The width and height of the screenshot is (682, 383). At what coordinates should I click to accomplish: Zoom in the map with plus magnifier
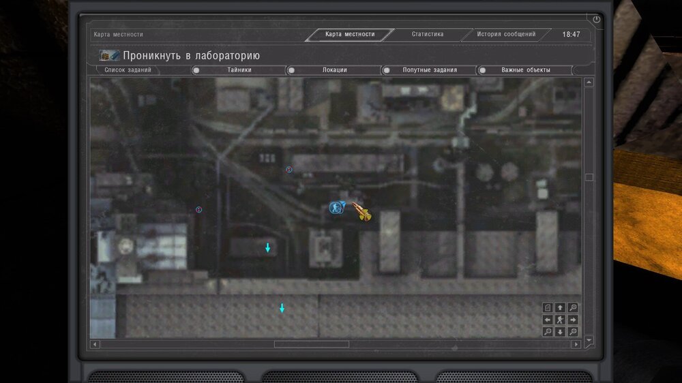pos(573,332)
